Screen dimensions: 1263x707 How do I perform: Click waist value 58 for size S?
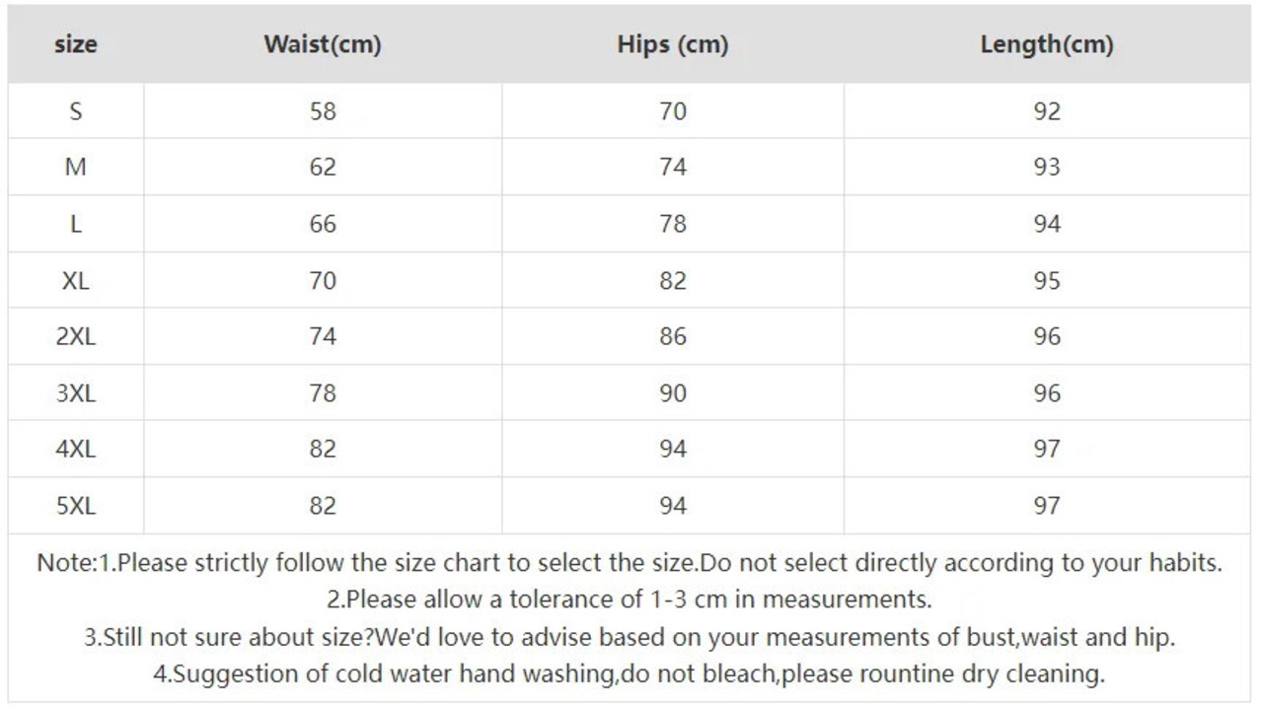coord(323,111)
